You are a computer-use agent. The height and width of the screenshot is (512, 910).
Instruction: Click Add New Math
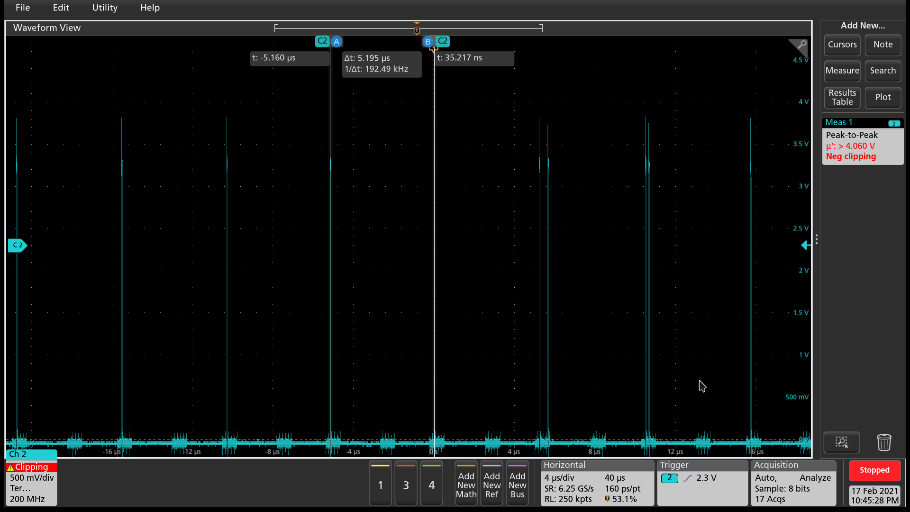(466, 483)
